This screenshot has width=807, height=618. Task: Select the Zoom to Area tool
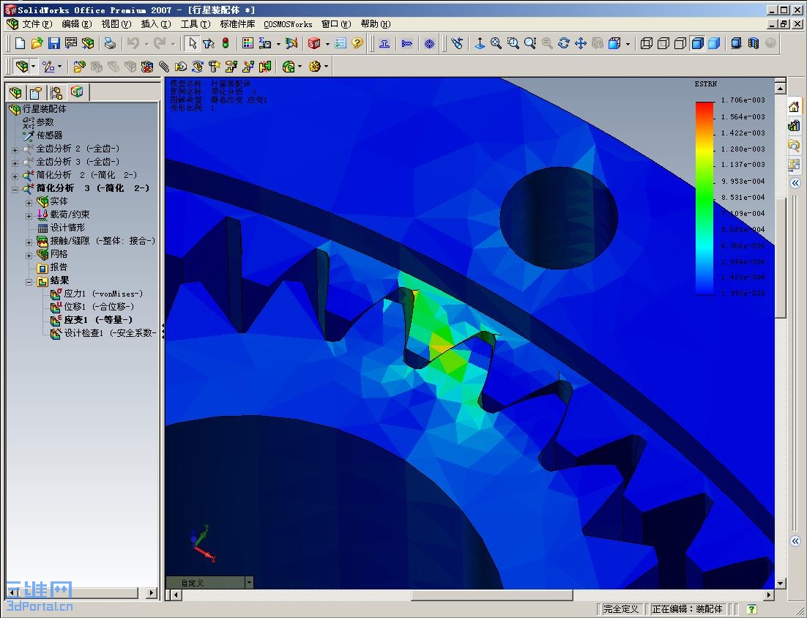pyautogui.click(x=513, y=43)
